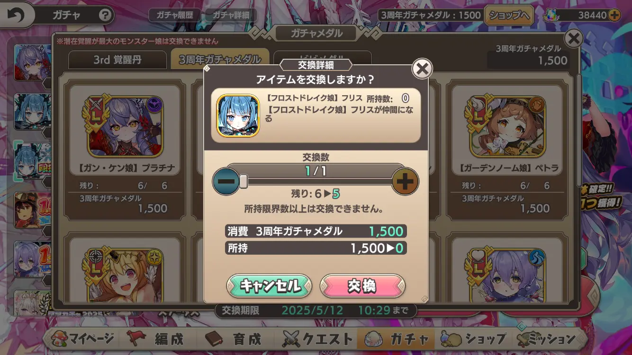Add gems with the plus icon
The width and height of the screenshot is (632, 355).
614,15
